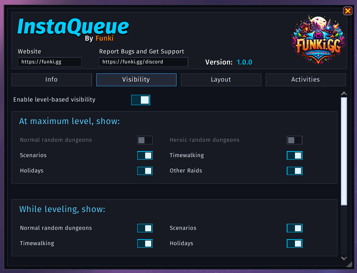Click the vertical scrollbar thumb

pyautogui.click(x=344, y=151)
